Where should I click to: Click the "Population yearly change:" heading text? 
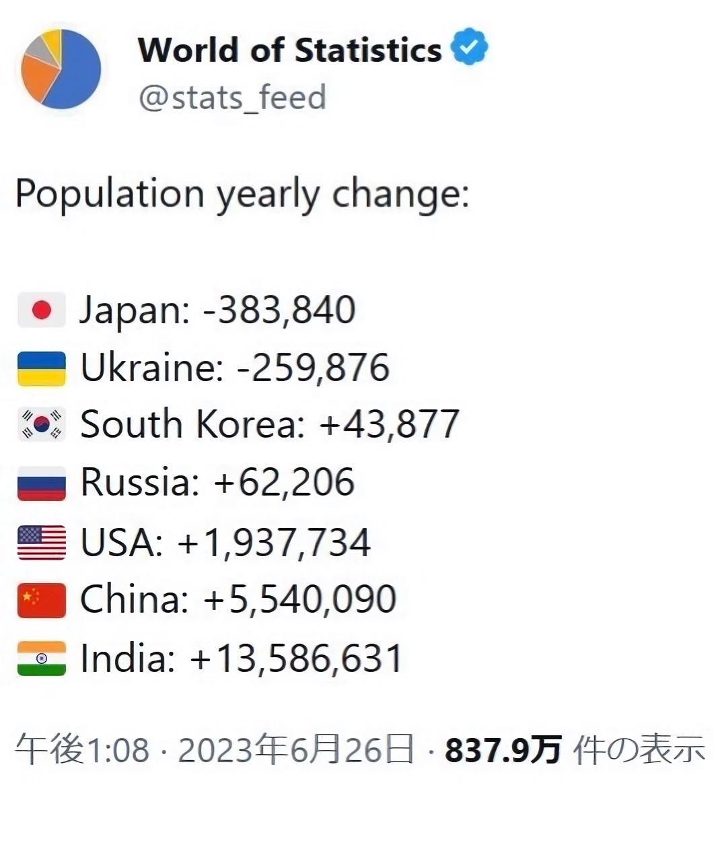coord(242,195)
